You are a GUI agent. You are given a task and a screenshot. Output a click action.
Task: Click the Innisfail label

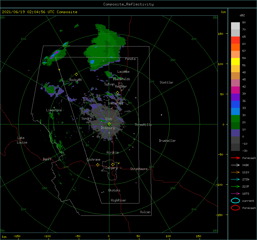coord(115,103)
